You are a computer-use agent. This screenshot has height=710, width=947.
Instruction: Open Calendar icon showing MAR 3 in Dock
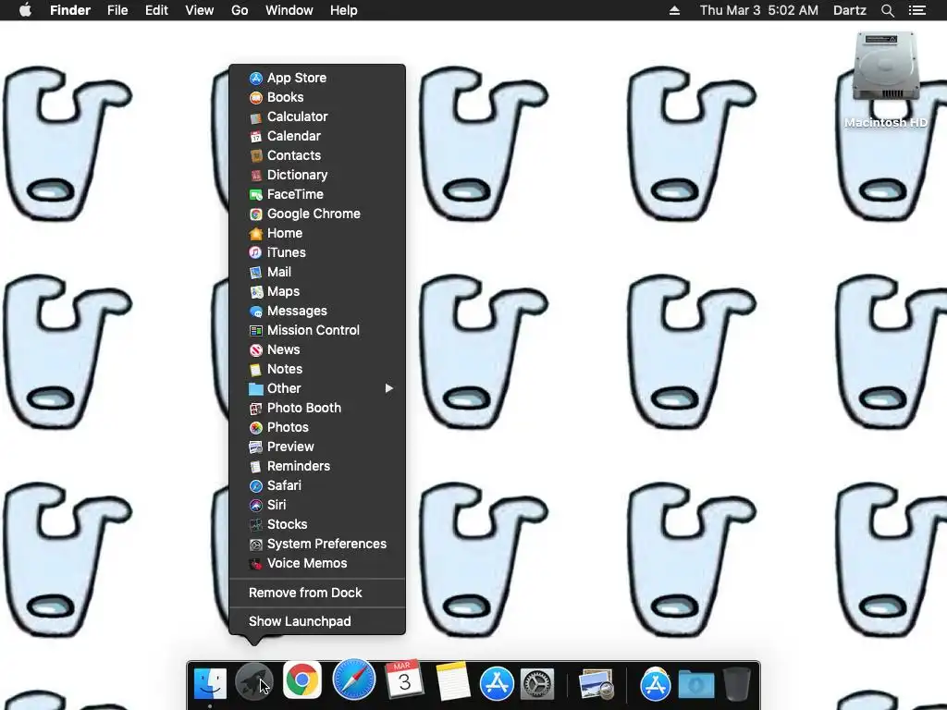[404, 679]
